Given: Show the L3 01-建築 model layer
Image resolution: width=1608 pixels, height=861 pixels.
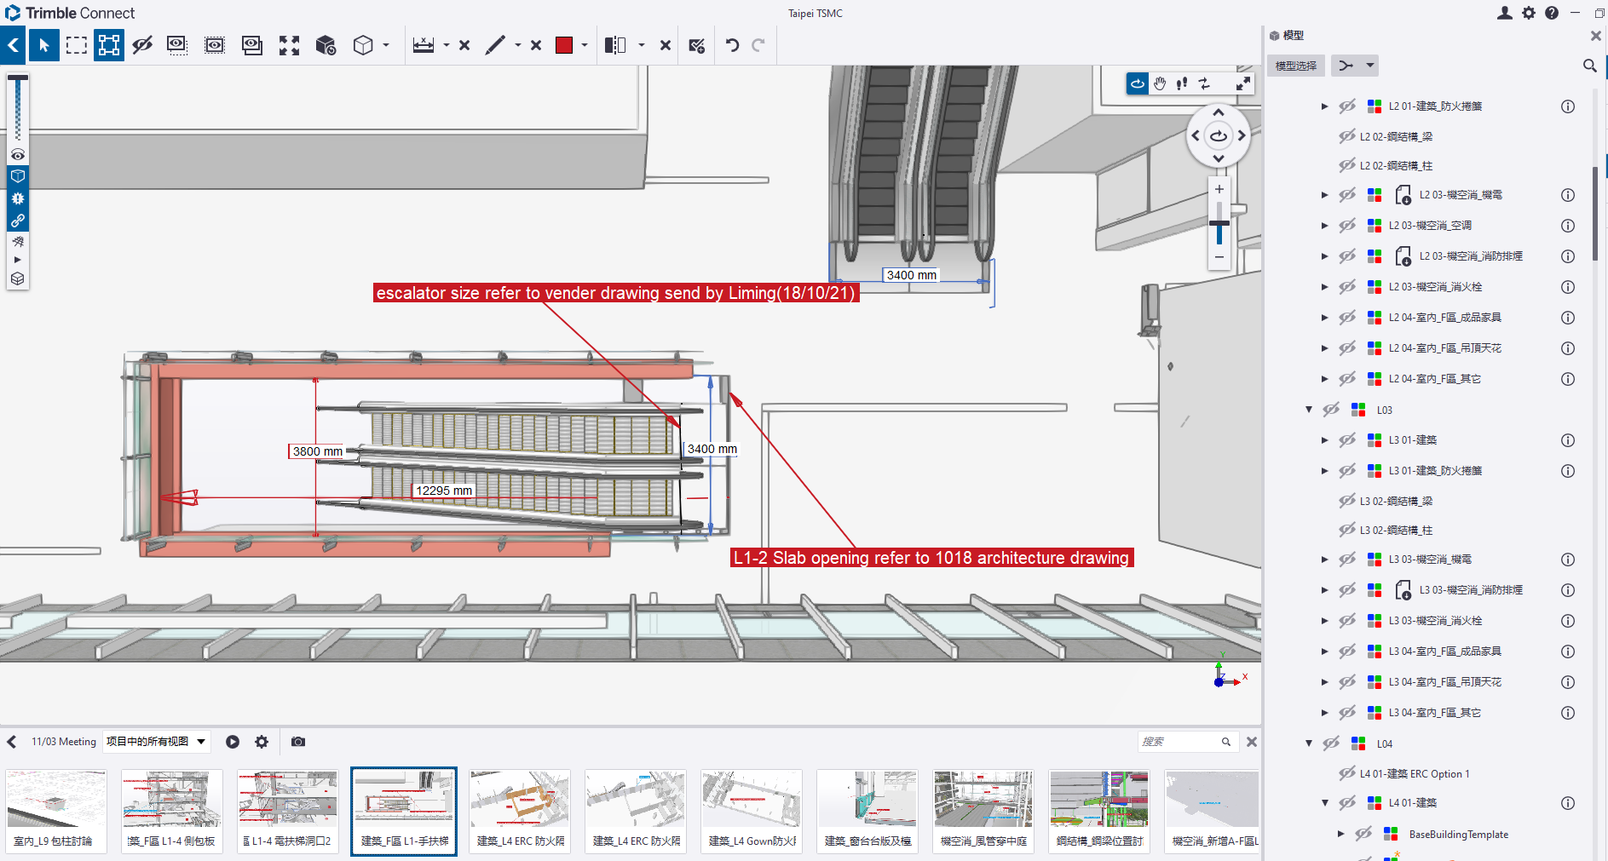Looking at the screenshot, I should coord(1347,440).
